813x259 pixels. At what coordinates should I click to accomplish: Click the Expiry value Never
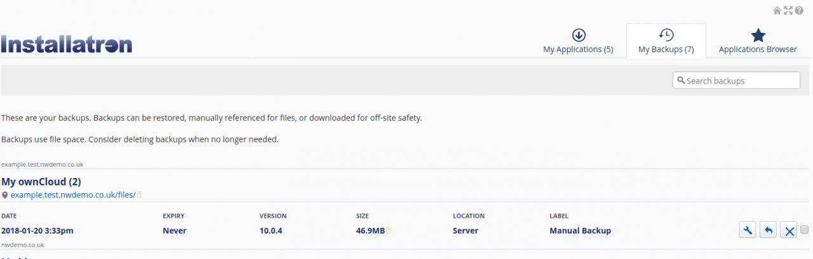pyautogui.click(x=175, y=231)
